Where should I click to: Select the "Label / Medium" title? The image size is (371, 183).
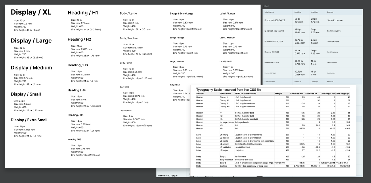pos(227,38)
